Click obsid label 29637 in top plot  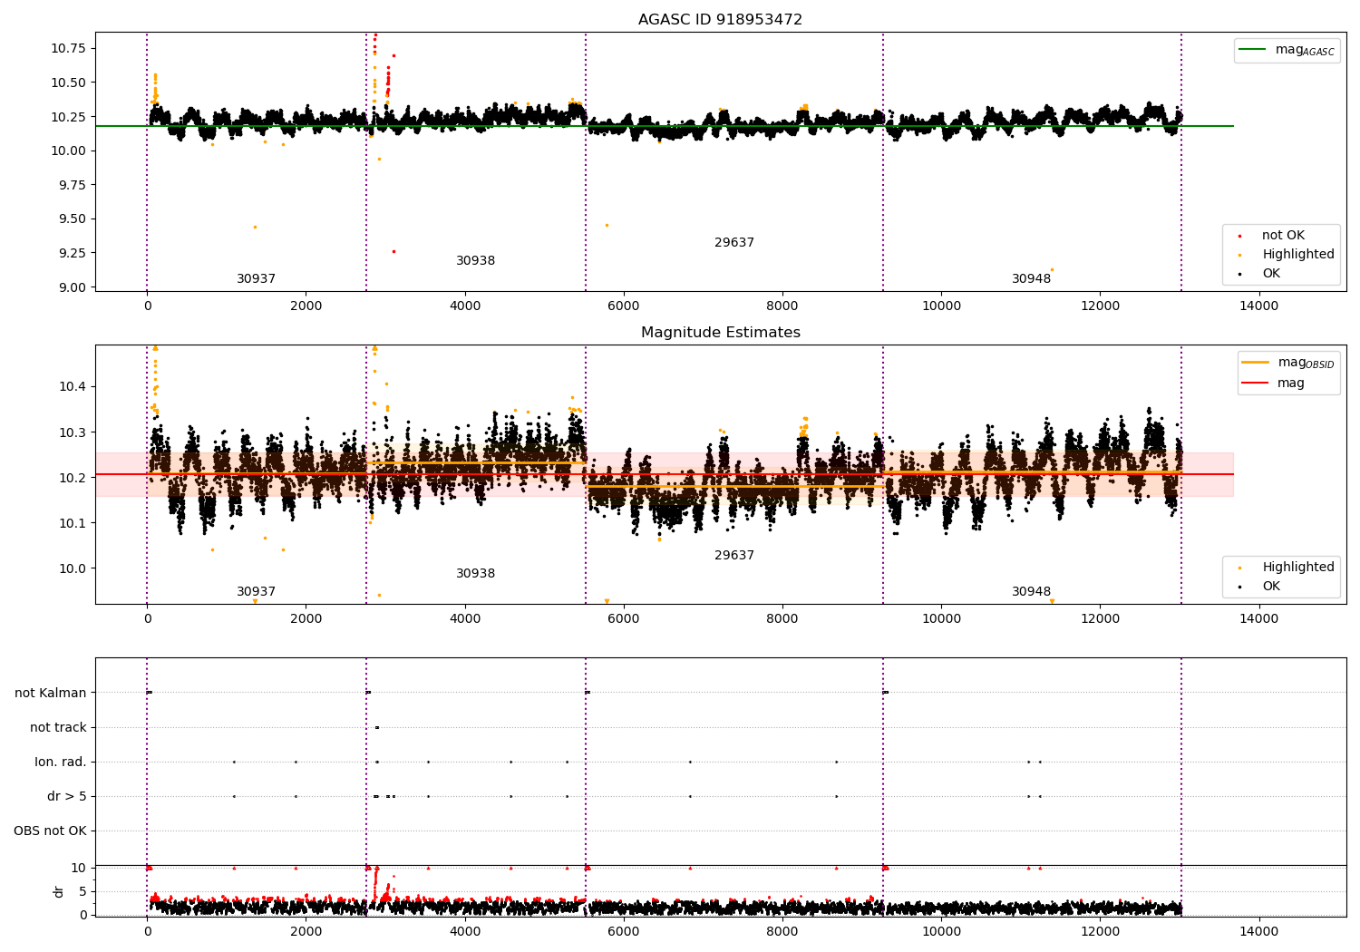pyautogui.click(x=734, y=243)
